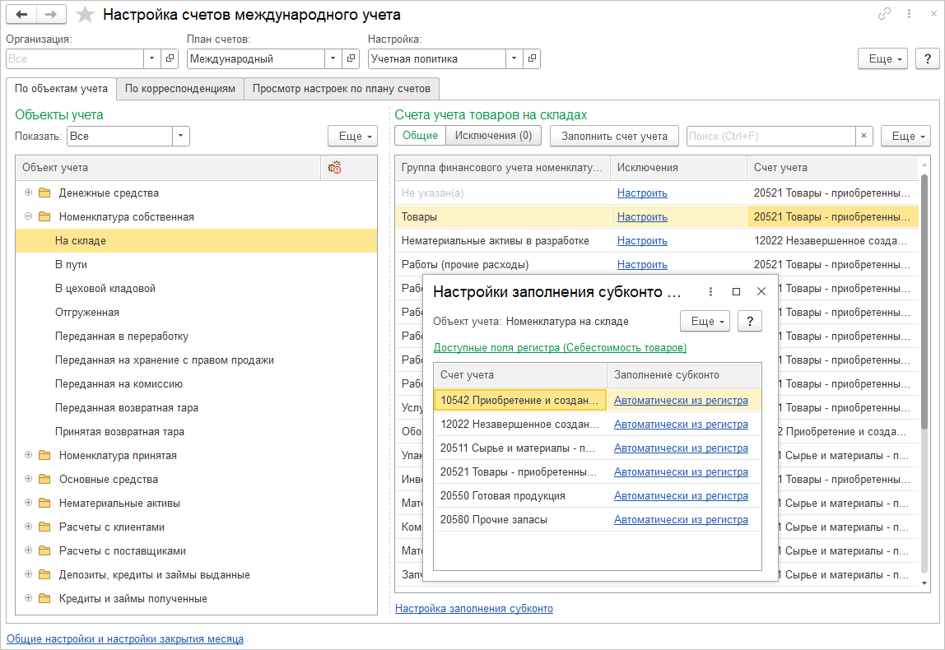Viewport: 945px width, 650px height.
Task: Toggle the Общие view button
Action: click(420, 136)
